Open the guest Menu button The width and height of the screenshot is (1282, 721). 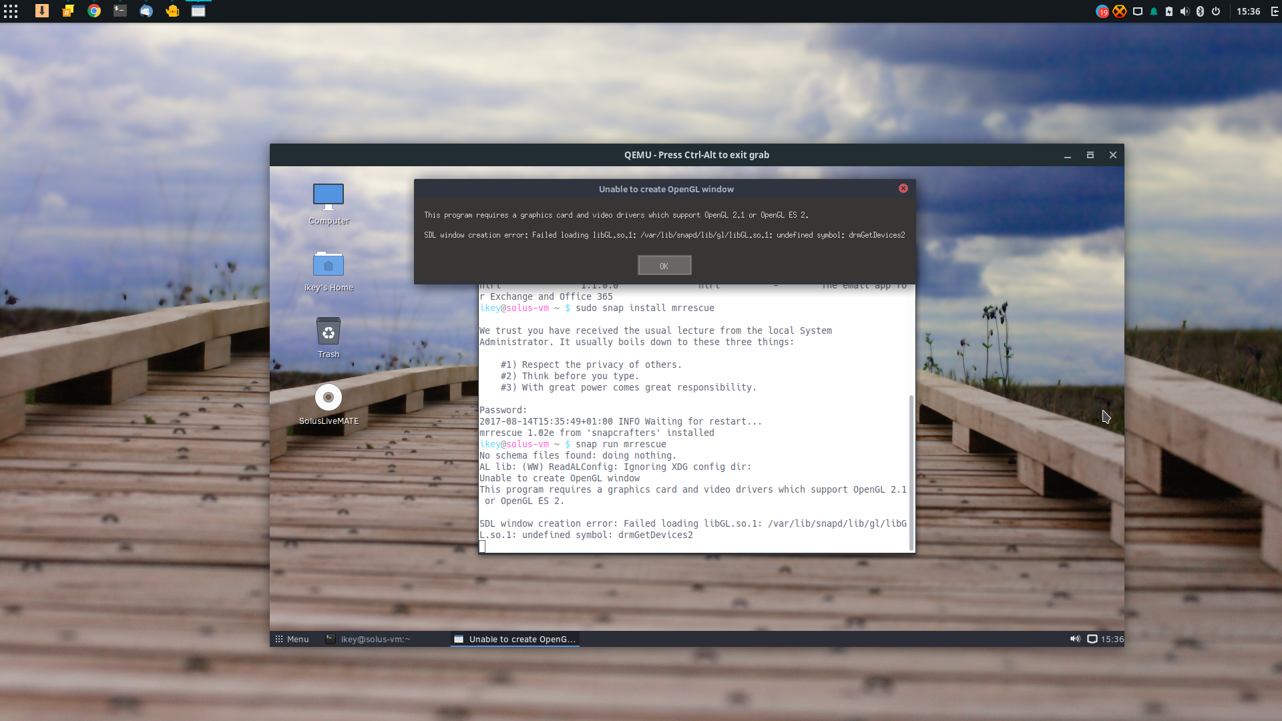(292, 639)
